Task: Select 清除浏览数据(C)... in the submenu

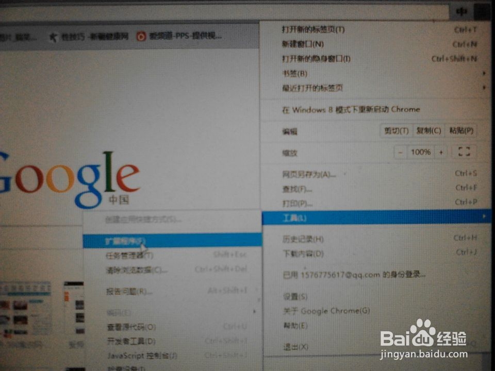Action: pos(172,269)
